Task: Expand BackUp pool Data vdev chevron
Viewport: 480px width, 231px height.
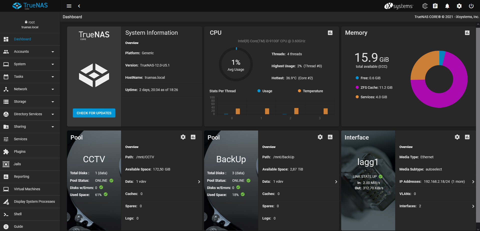Action: [x=336, y=182]
